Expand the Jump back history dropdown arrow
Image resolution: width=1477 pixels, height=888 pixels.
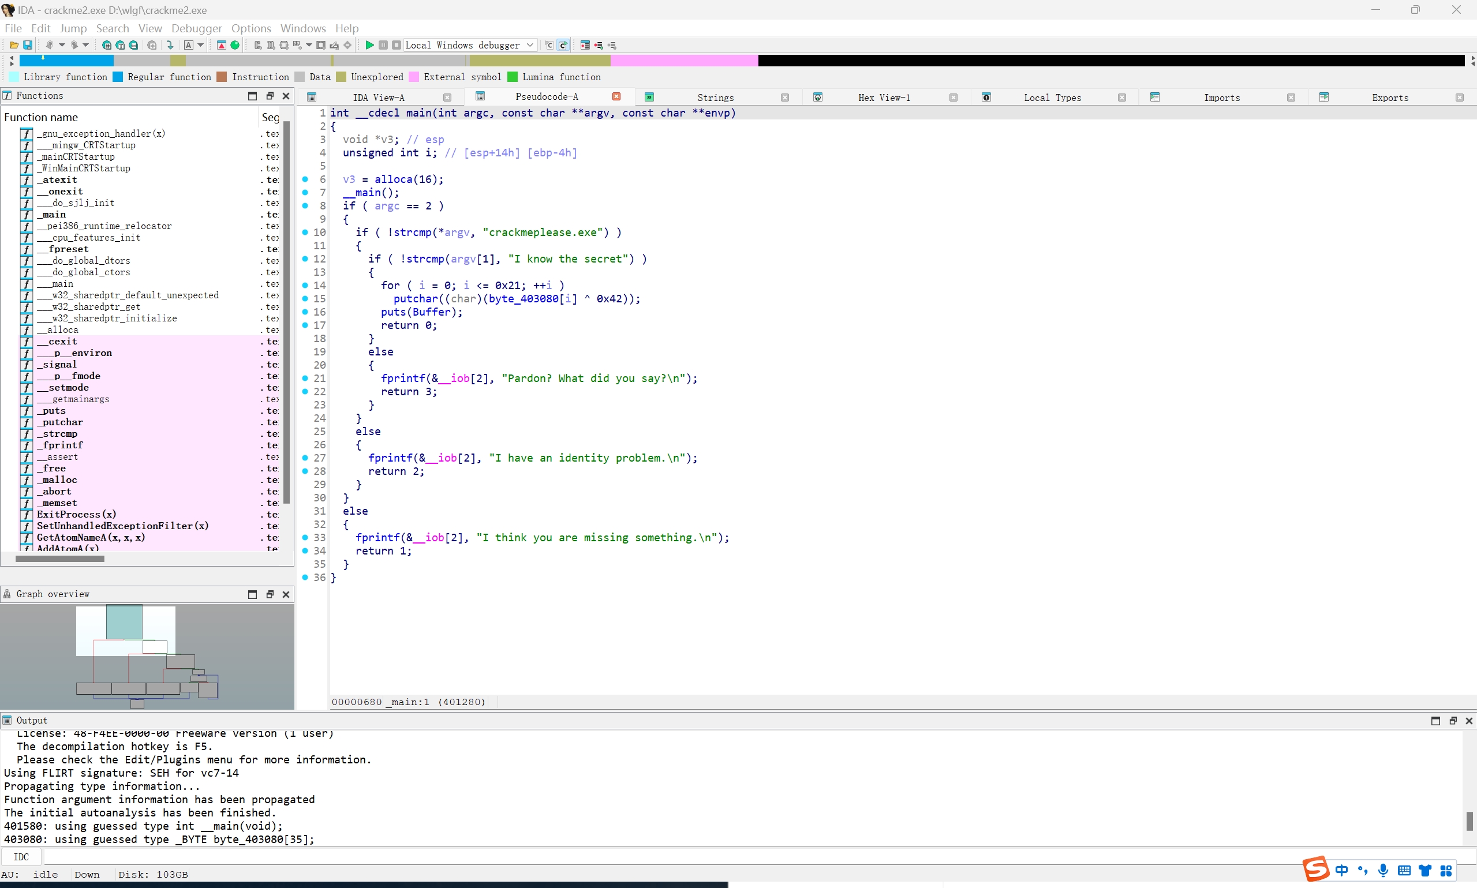coord(61,45)
